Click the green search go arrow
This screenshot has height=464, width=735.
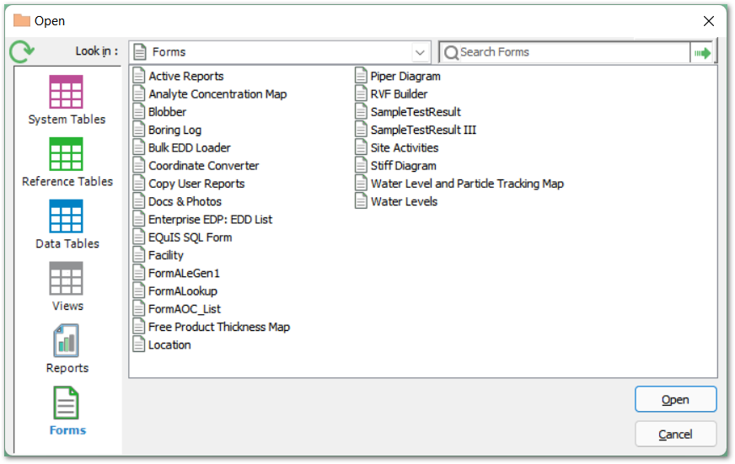coord(702,52)
